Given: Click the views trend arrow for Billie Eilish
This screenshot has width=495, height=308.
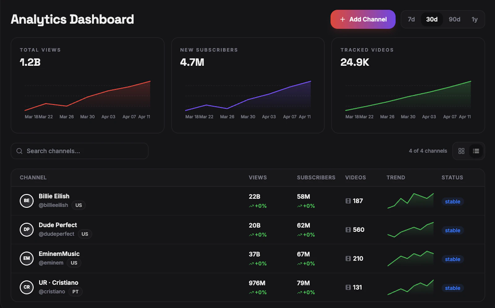Looking at the screenshot, I should point(251,206).
